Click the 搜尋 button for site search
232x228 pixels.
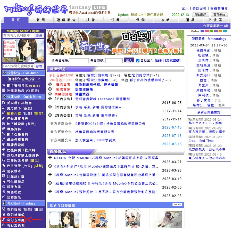click(39, 35)
